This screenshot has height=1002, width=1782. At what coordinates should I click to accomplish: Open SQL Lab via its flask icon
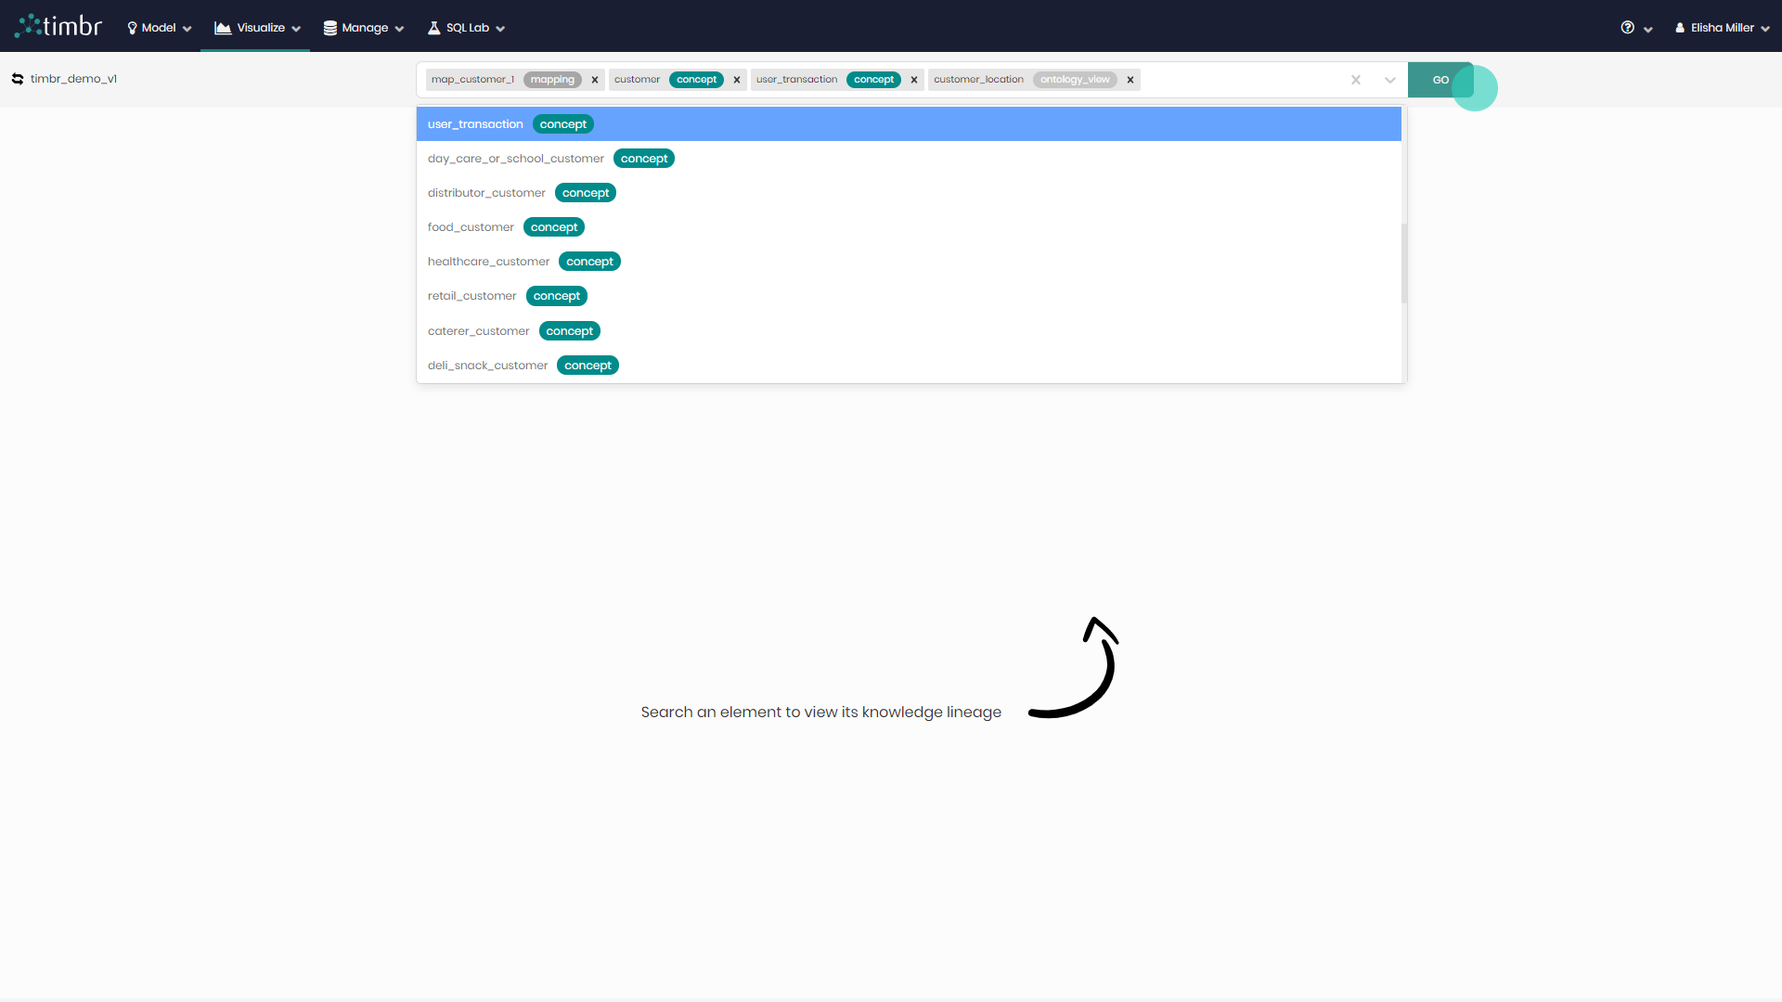pyautogui.click(x=433, y=28)
